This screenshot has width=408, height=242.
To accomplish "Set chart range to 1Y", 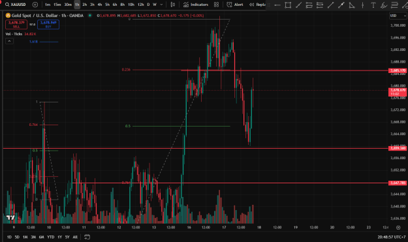I will click(59, 237).
